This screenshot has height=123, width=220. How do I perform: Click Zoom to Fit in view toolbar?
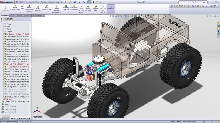(x=111, y=16)
